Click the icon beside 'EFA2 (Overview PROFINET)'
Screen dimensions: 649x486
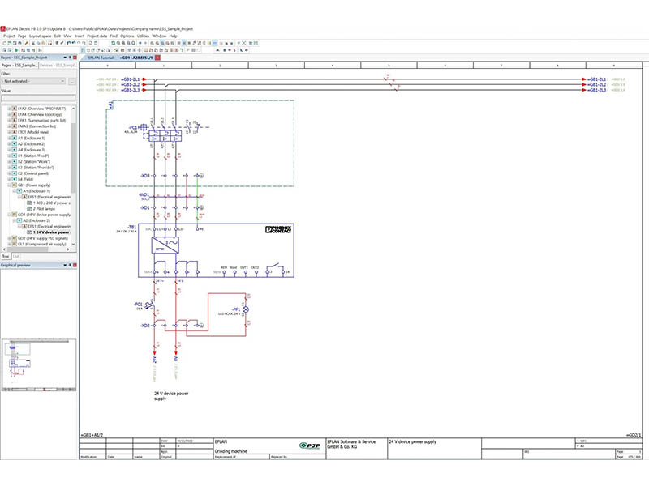(15, 109)
